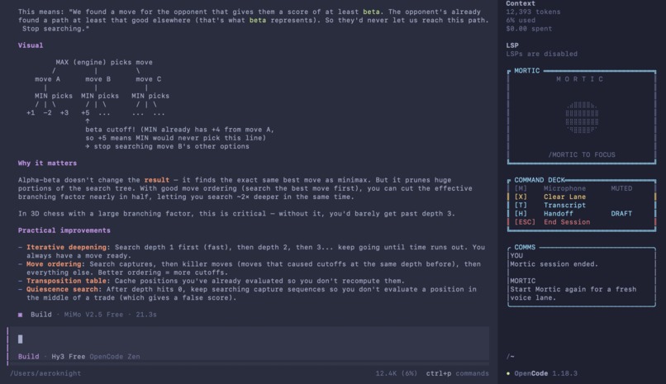The width and height of the screenshot is (666, 384).
Task: Click the YOU speaker label in Comms
Action: (516, 255)
